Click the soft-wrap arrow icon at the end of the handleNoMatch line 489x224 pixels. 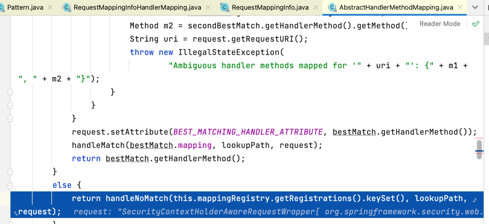click(475, 200)
